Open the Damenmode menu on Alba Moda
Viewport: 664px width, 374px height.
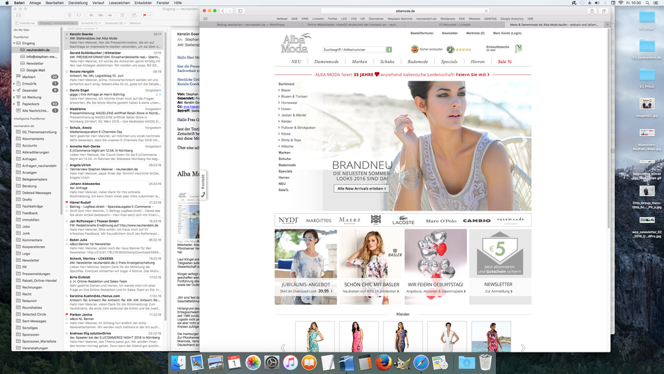326,61
